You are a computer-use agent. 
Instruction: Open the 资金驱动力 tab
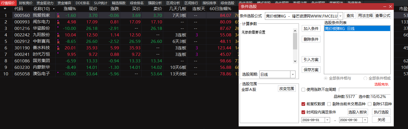click(x=45, y=3)
